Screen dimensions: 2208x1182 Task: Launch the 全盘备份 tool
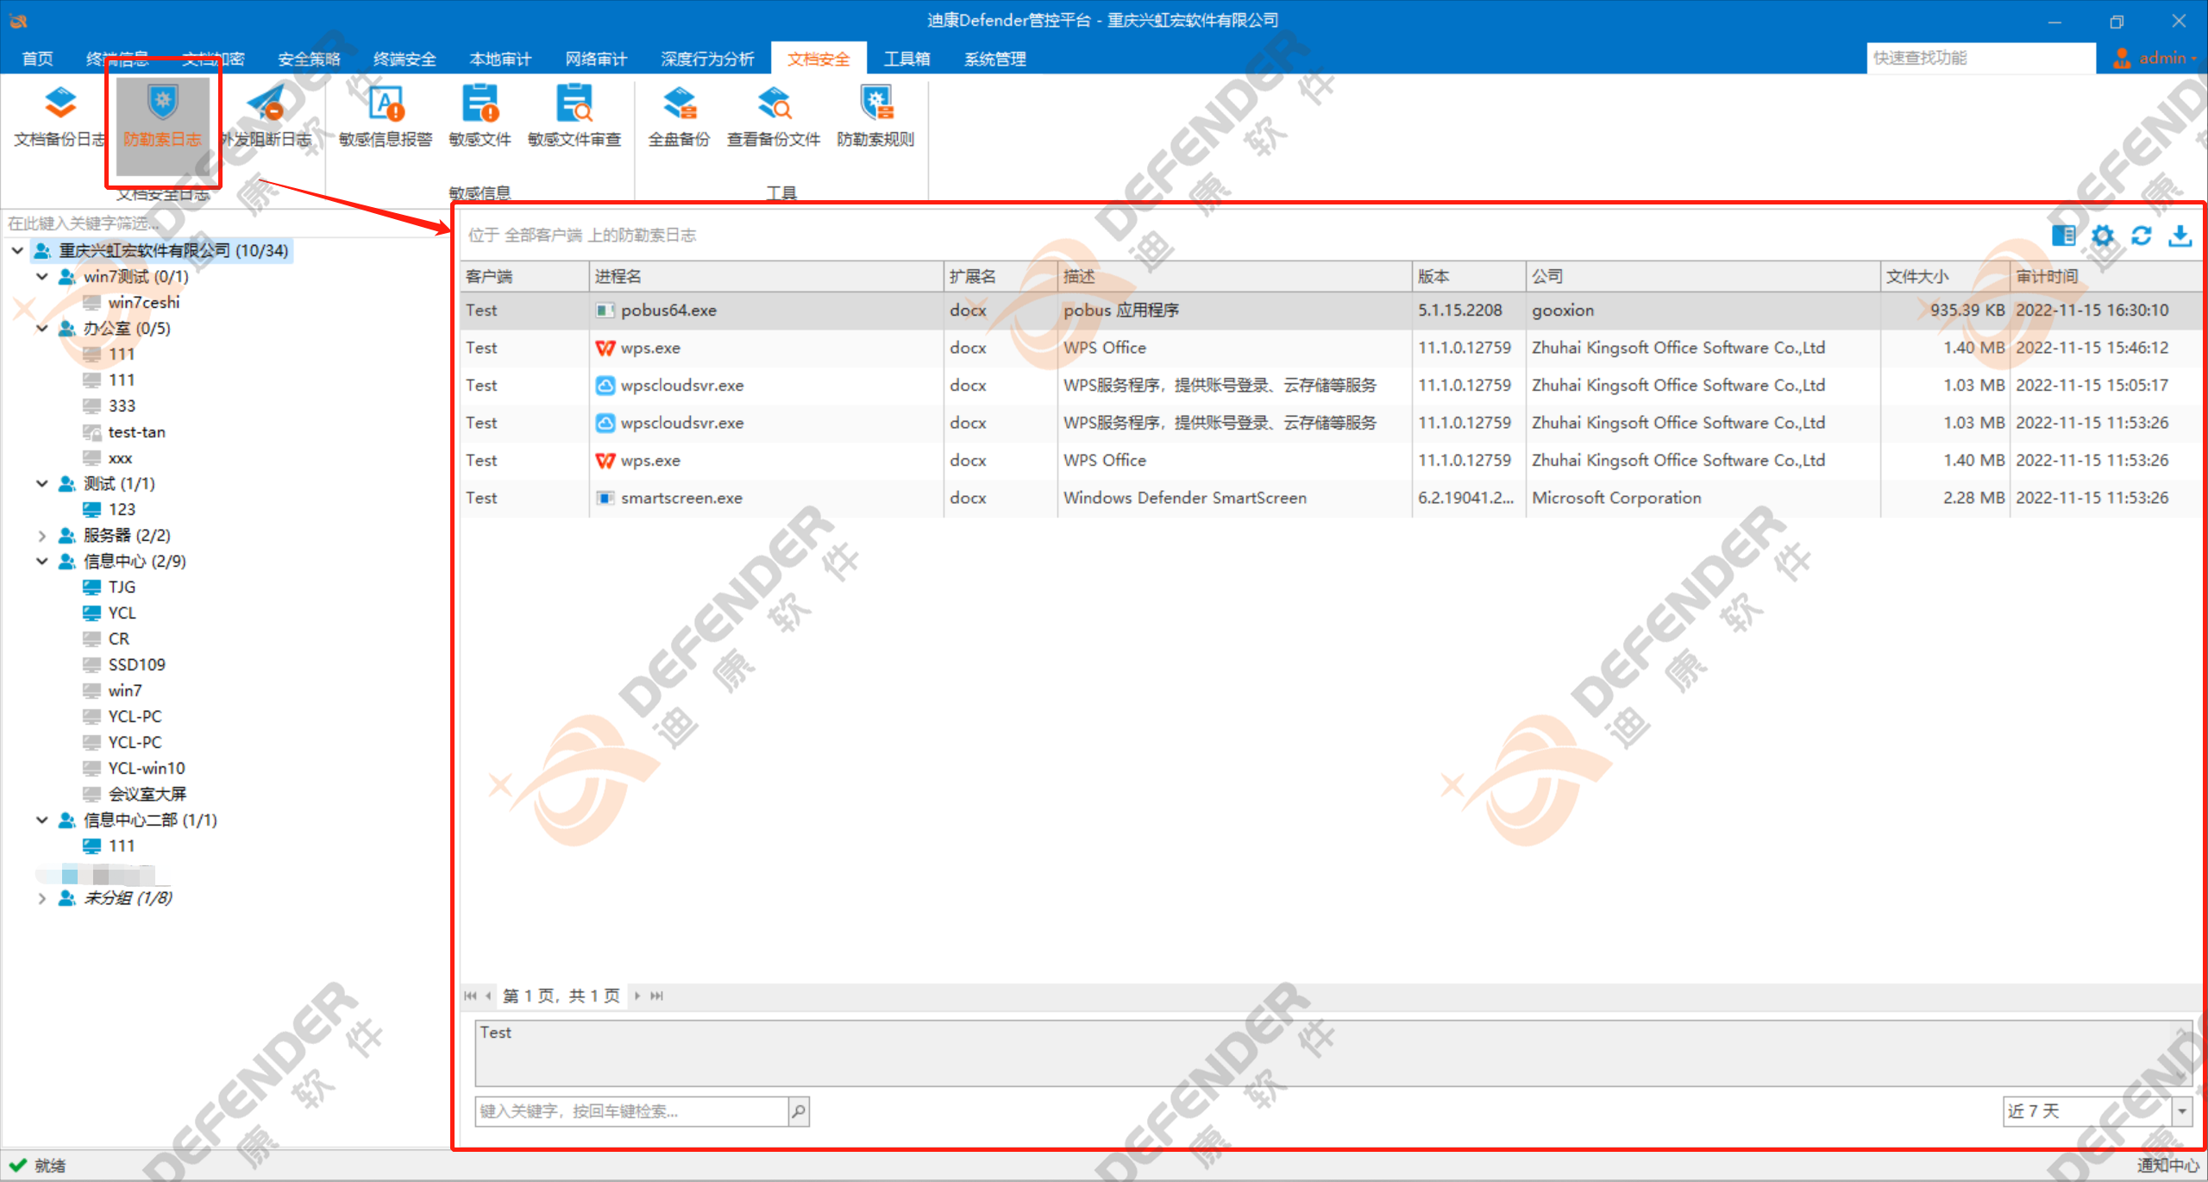pyautogui.click(x=679, y=116)
